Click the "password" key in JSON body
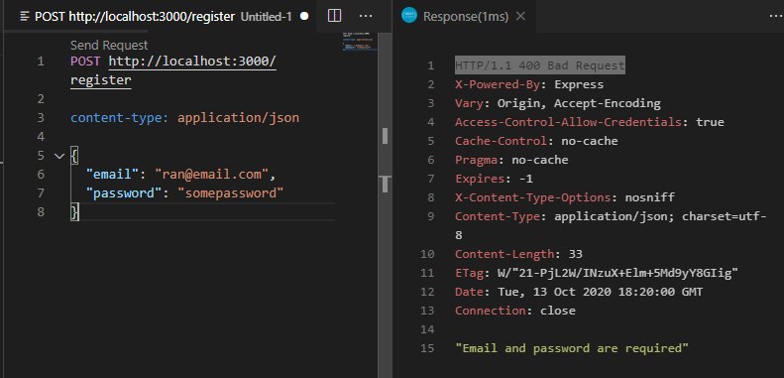Viewport: 784px width, 378px height. coord(125,192)
